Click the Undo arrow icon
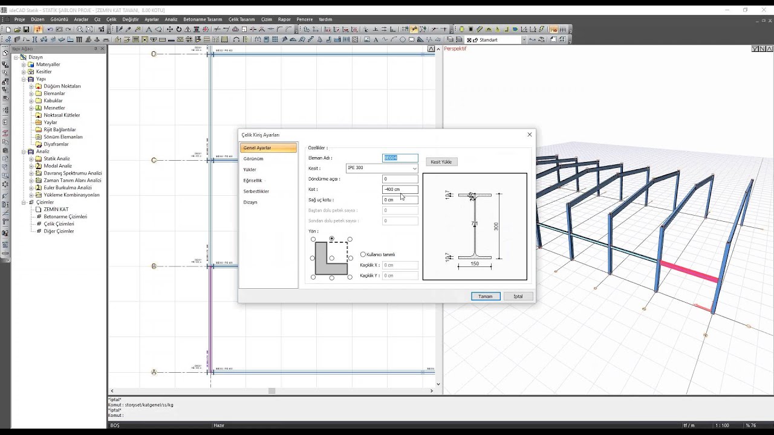Image resolution: width=774 pixels, height=435 pixels. 50,29
